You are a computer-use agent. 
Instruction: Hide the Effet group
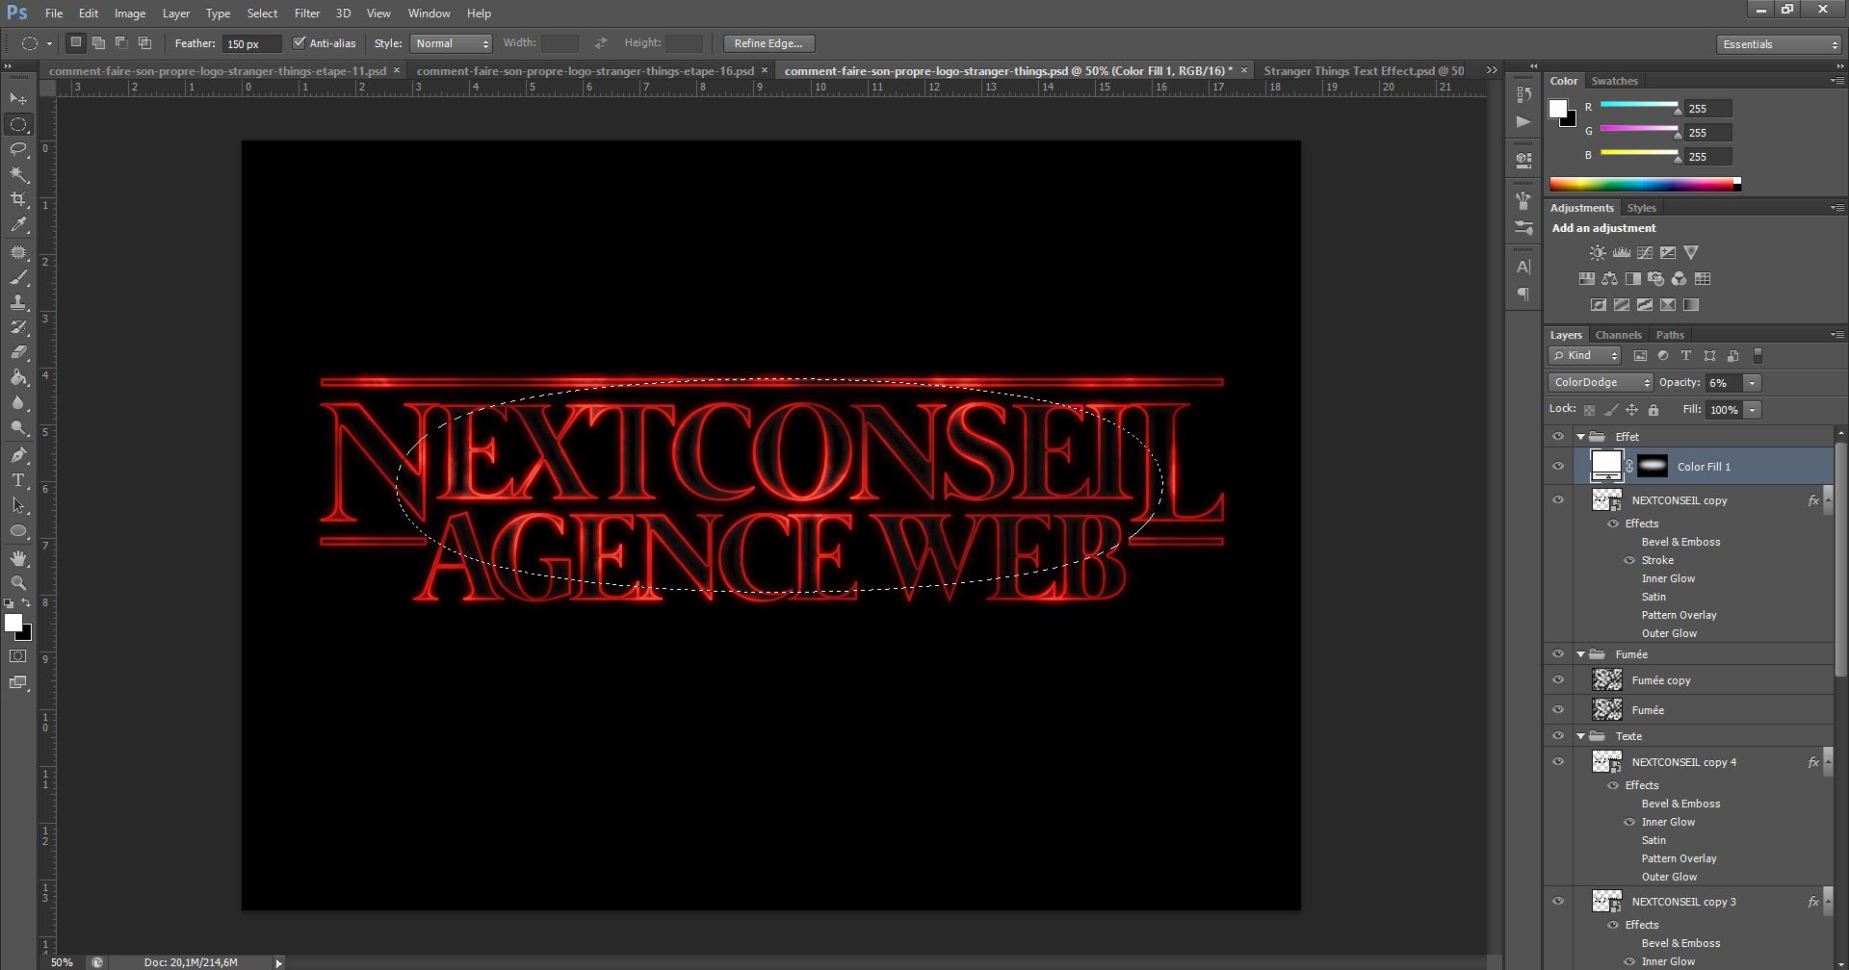[1557, 436]
